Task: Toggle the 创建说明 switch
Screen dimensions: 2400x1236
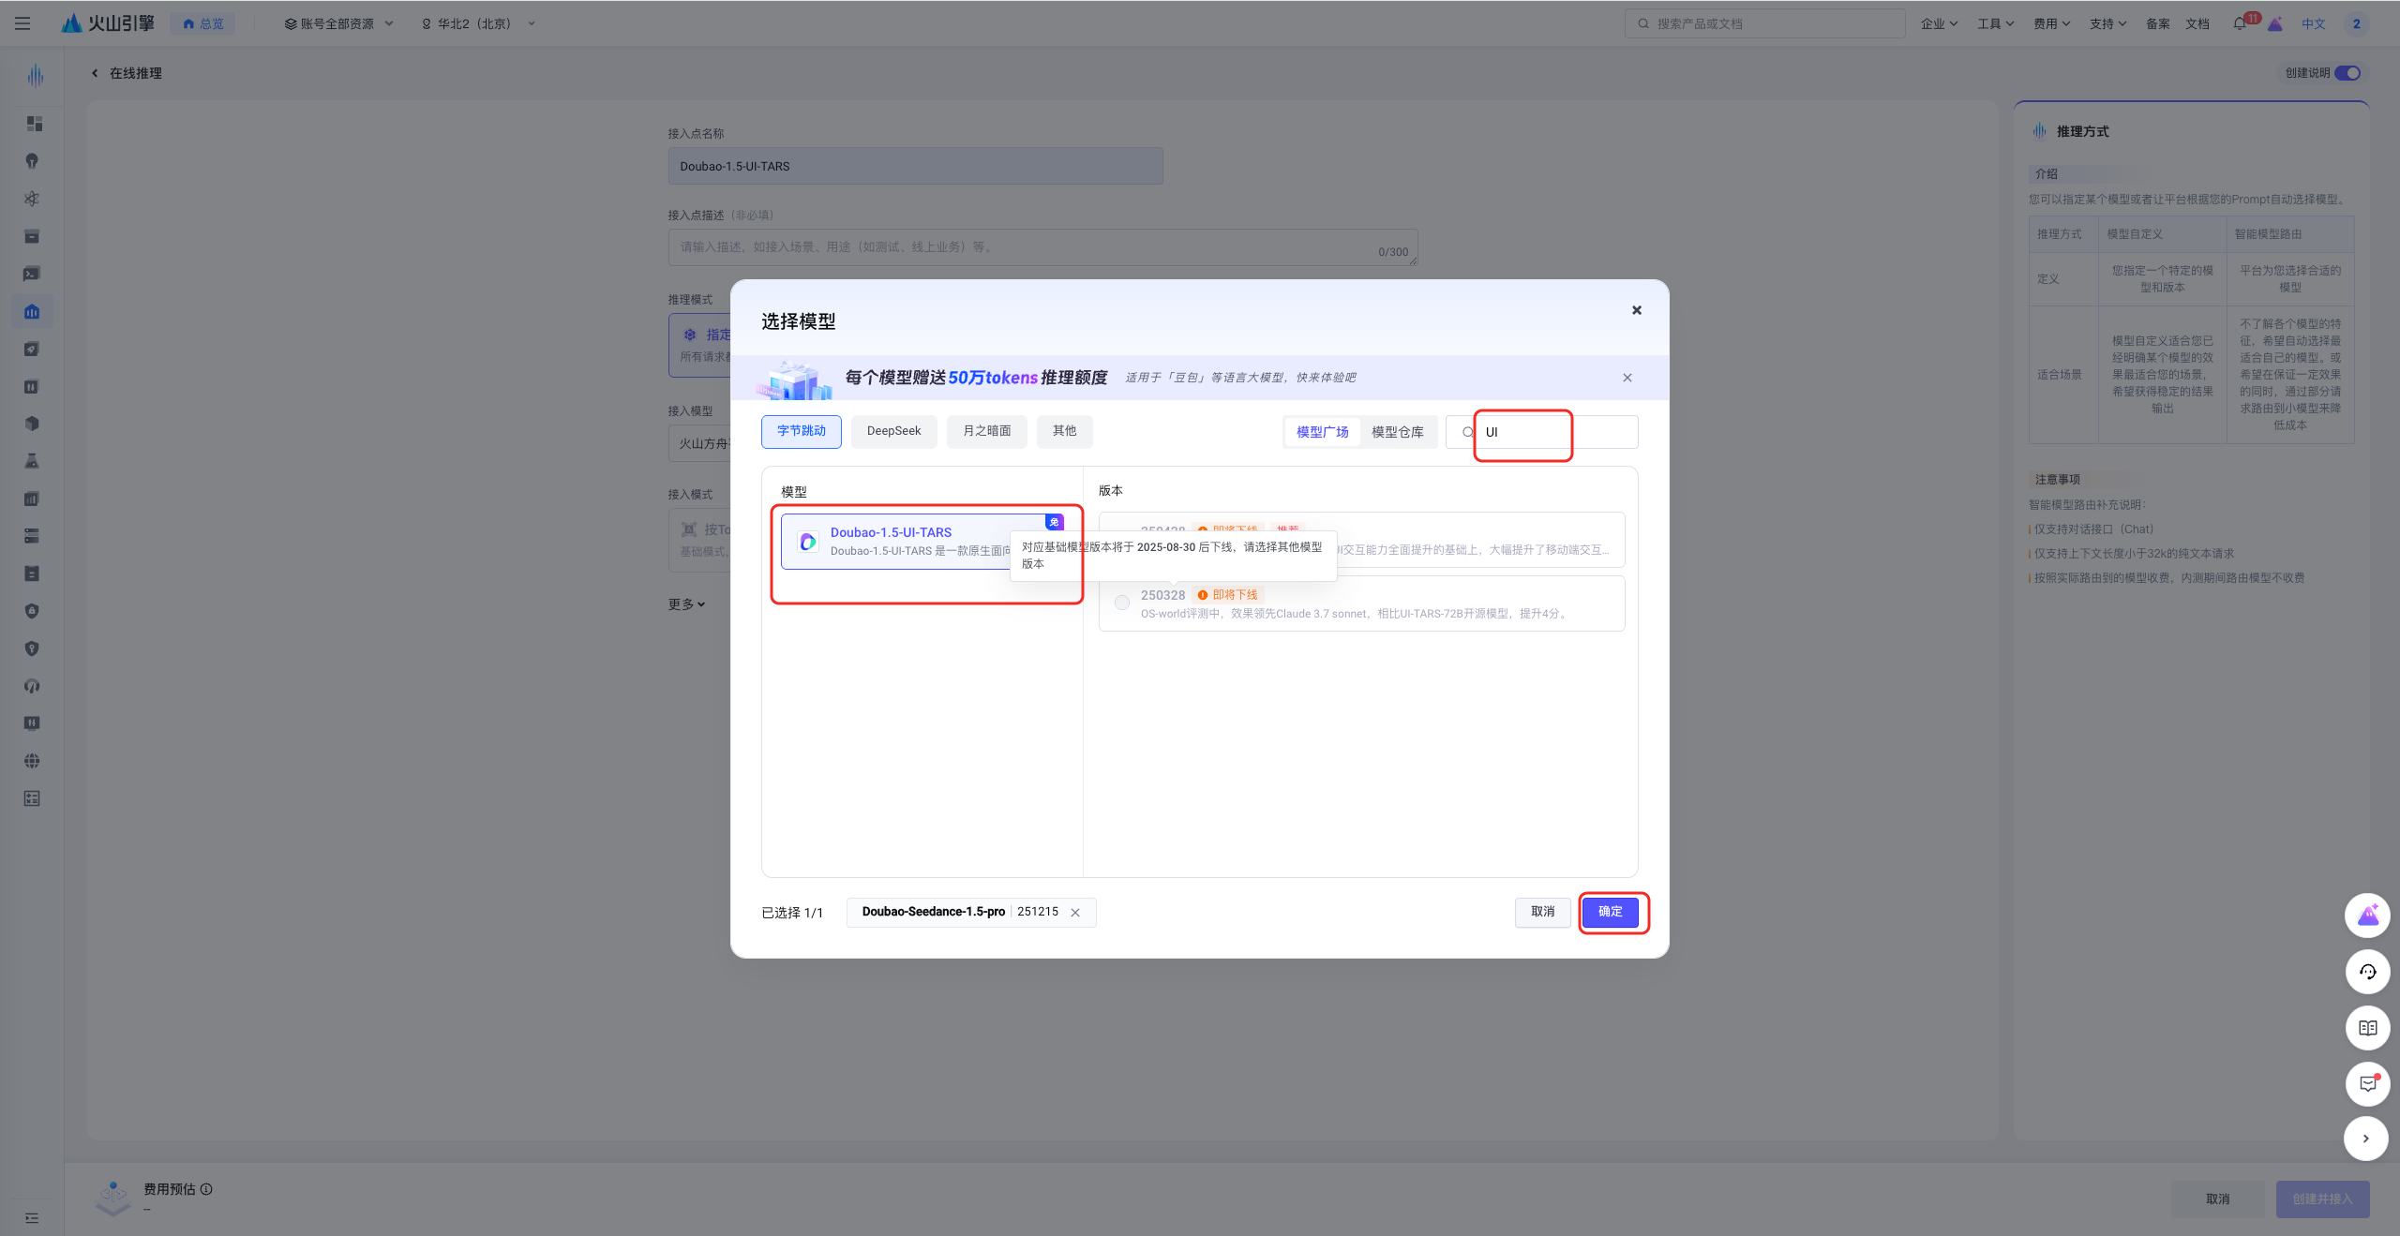Action: tap(2347, 73)
